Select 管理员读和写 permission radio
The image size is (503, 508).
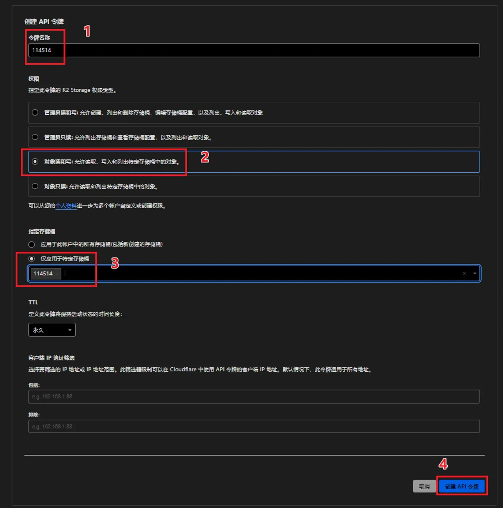tap(35, 112)
